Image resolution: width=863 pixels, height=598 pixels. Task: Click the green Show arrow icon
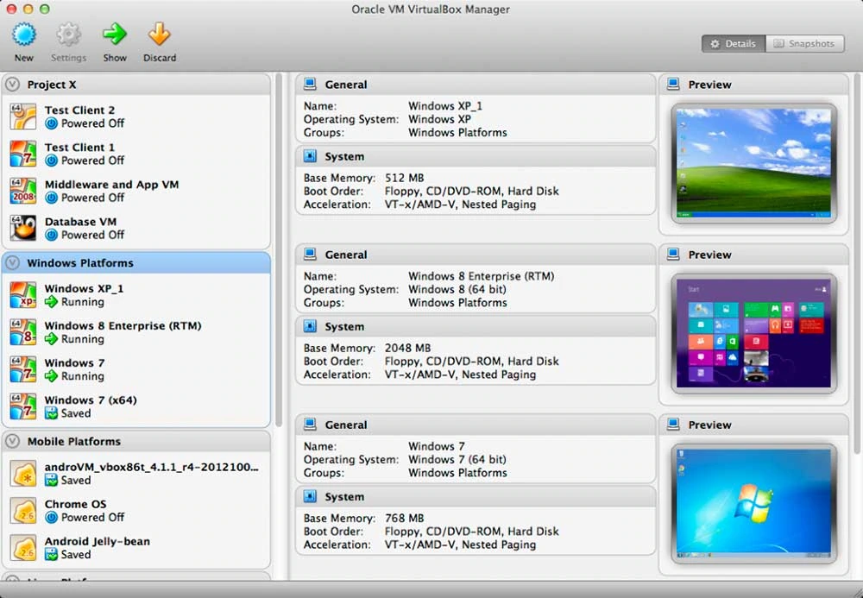pyautogui.click(x=115, y=35)
